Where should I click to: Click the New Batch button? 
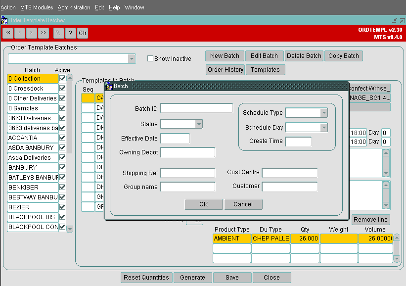(225, 56)
